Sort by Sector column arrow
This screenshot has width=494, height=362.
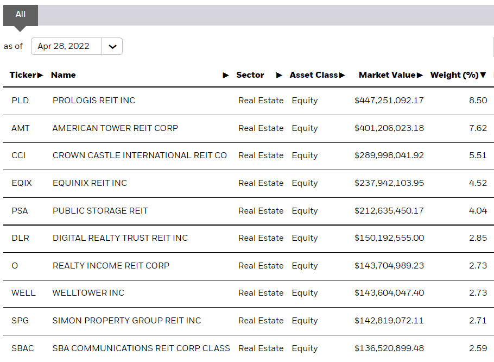click(x=279, y=75)
